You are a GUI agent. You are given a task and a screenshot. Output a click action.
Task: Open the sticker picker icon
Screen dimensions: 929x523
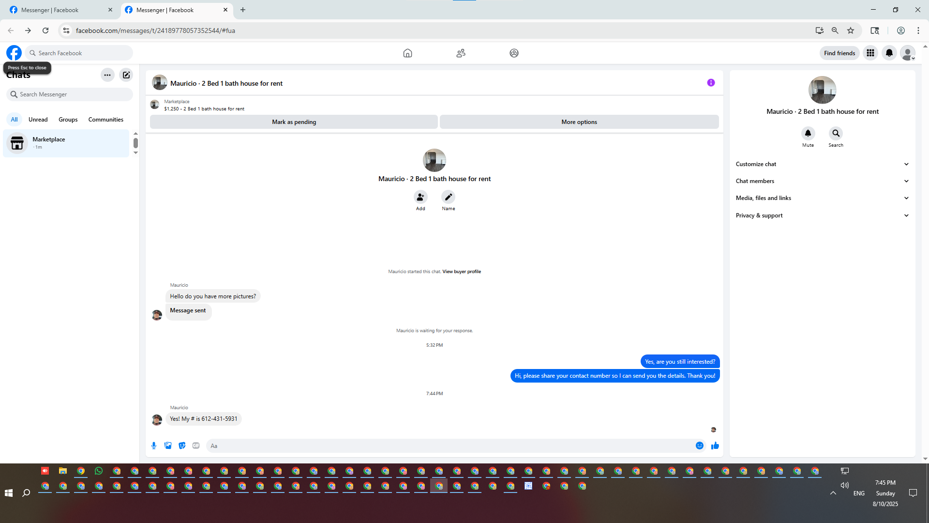pyautogui.click(x=182, y=446)
